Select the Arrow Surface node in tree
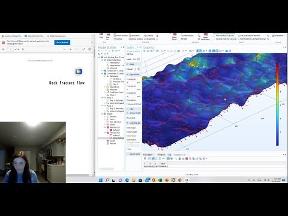Screen dimensions: 288x216 [x=116, y=138]
